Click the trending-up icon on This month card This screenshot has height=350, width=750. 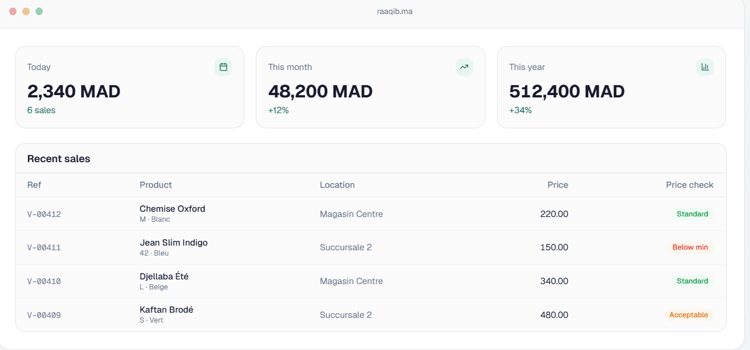point(464,67)
